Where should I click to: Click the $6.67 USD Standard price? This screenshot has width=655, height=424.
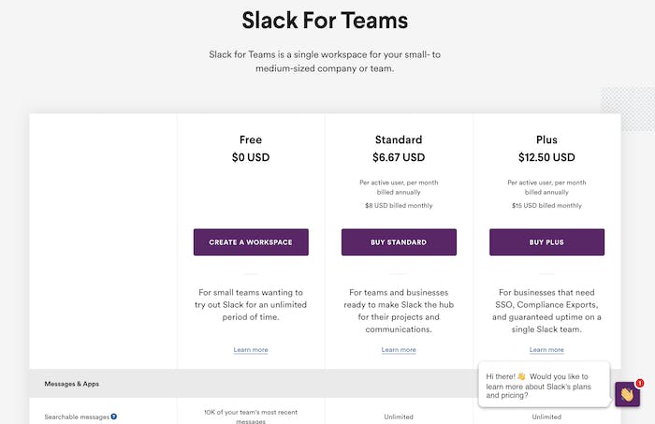click(399, 158)
